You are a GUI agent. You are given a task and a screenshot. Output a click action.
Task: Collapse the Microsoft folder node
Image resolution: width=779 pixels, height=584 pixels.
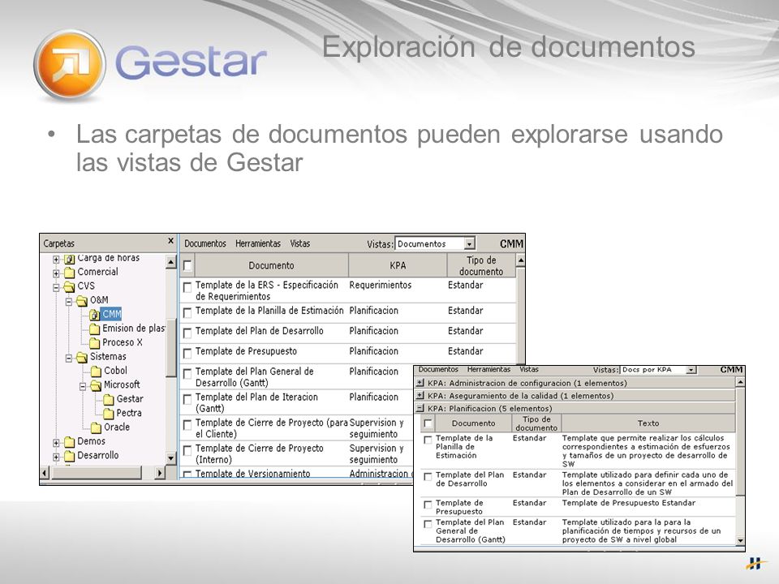[x=83, y=386]
